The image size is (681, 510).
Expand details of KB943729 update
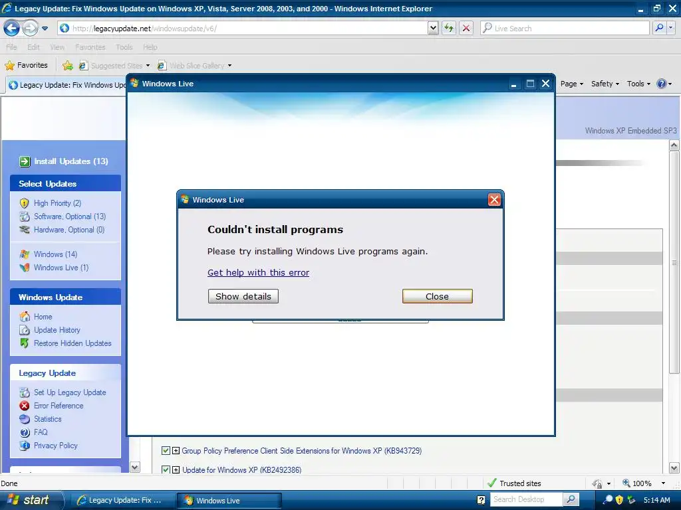(x=176, y=451)
